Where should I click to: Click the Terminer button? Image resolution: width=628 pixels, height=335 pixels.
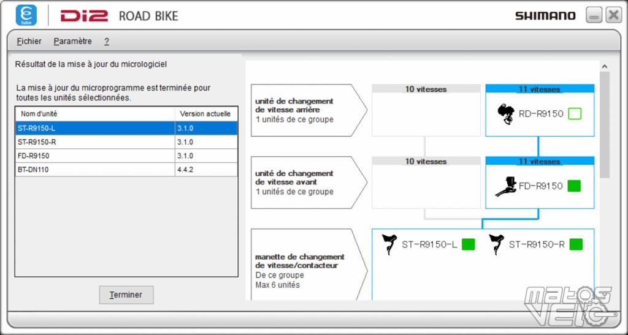[x=126, y=295]
